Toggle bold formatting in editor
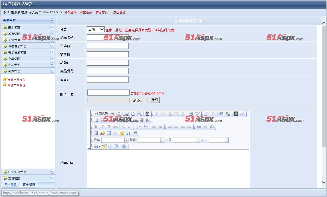This screenshot has height=197, width=327. 96,127
